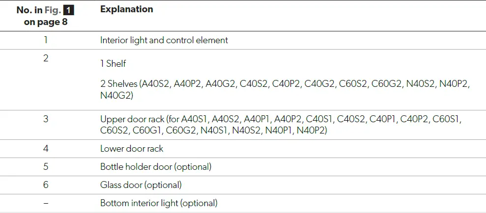Image resolution: width=486 pixels, height=213 pixels.
Task: Click the "2 Shelves" model list line
Action: (285, 84)
